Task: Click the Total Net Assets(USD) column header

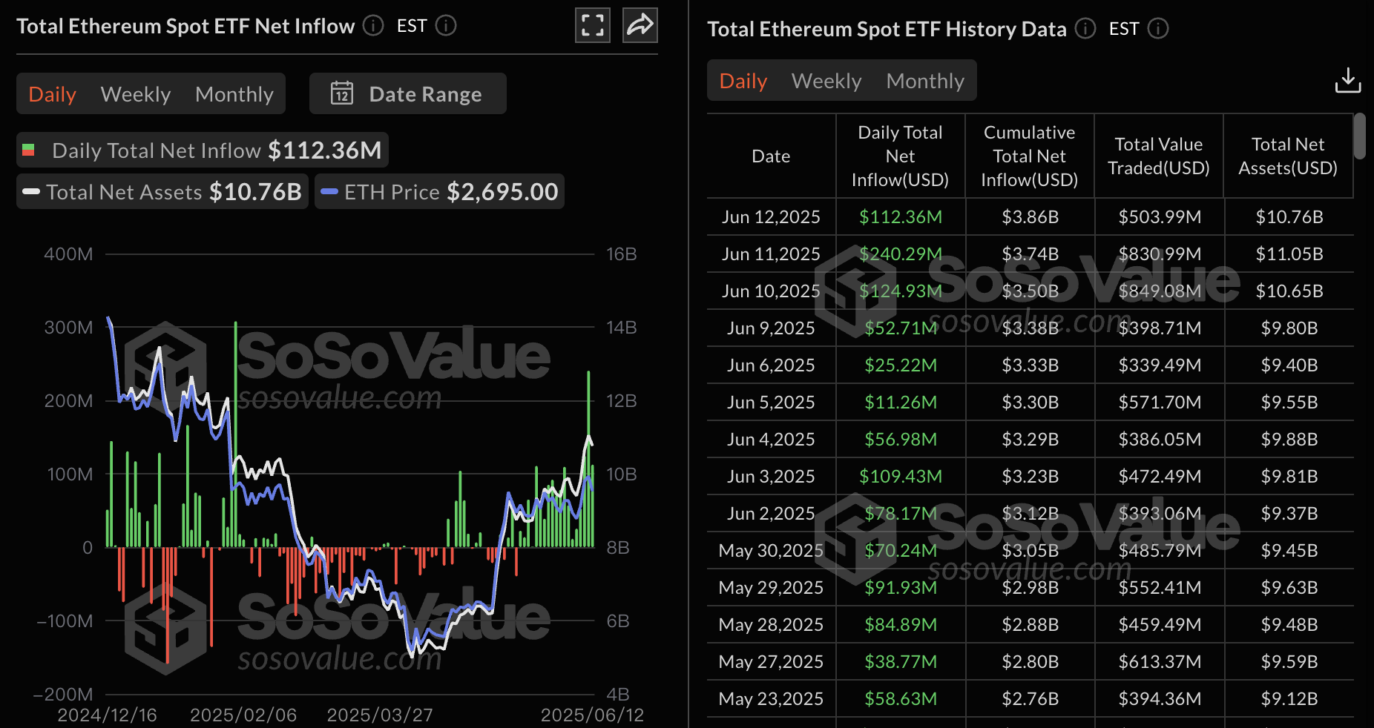Action: pyautogui.click(x=1288, y=156)
